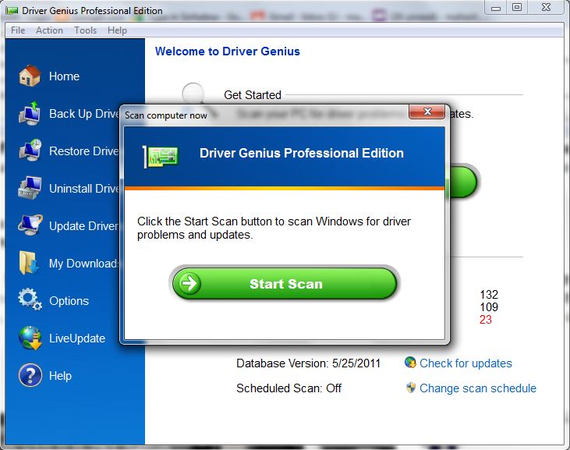Click the red number 23

click(x=485, y=320)
